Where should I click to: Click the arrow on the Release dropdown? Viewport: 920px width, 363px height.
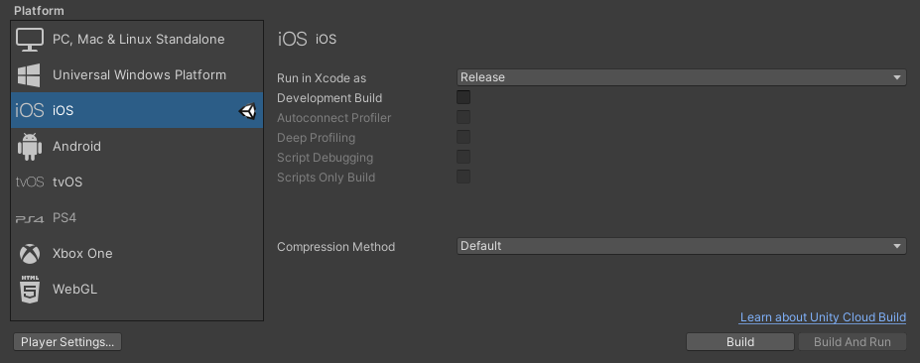pyautogui.click(x=896, y=77)
